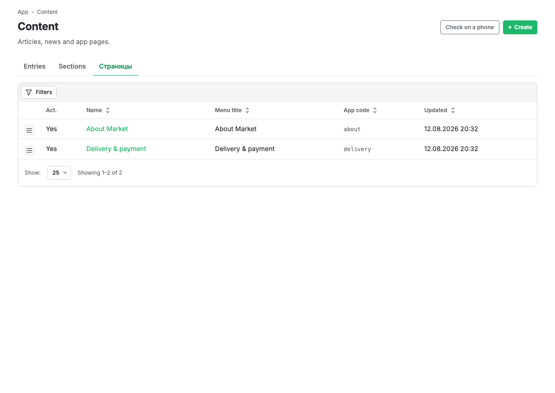Sort by Name column arrows
The height and width of the screenshot is (393, 555).
tap(108, 110)
